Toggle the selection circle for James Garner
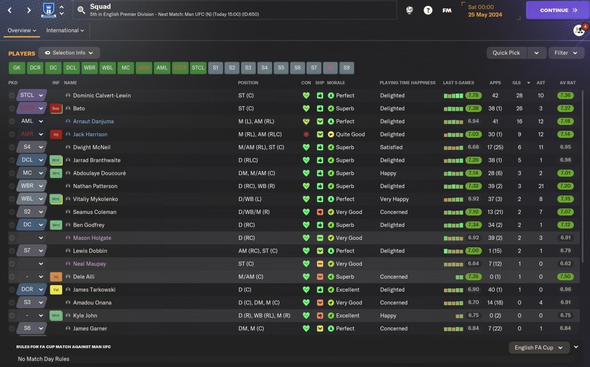 (x=12, y=328)
